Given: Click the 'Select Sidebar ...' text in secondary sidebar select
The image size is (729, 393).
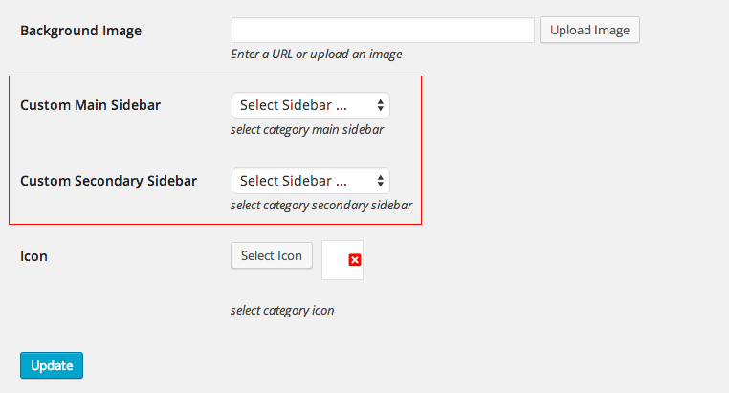Looking at the screenshot, I should tap(294, 181).
